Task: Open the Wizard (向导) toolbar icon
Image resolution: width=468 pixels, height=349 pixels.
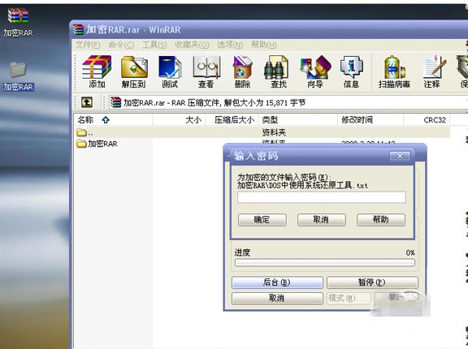Action: [x=315, y=71]
